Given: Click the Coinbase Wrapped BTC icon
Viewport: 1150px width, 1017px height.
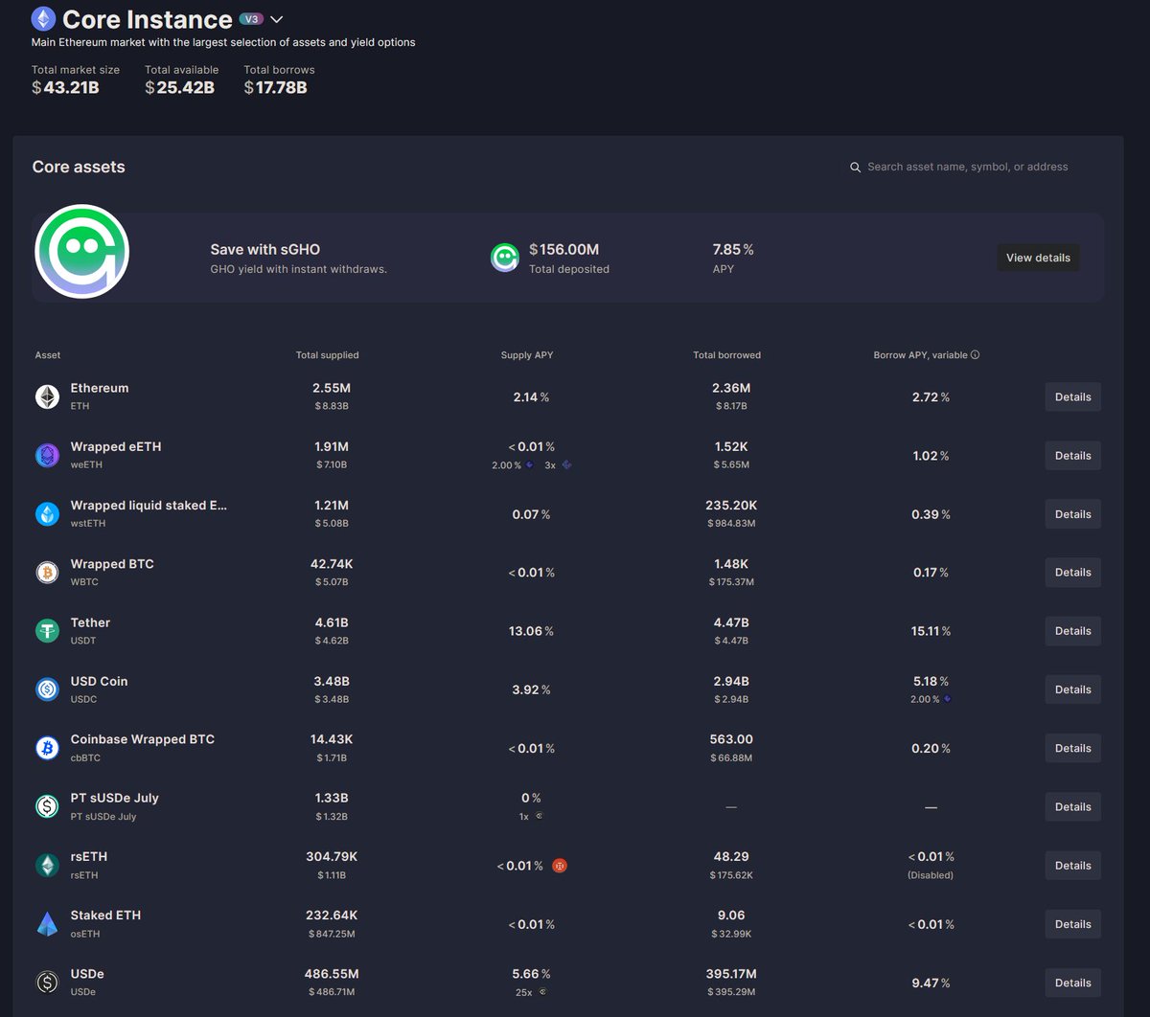Looking at the screenshot, I should tap(47, 748).
